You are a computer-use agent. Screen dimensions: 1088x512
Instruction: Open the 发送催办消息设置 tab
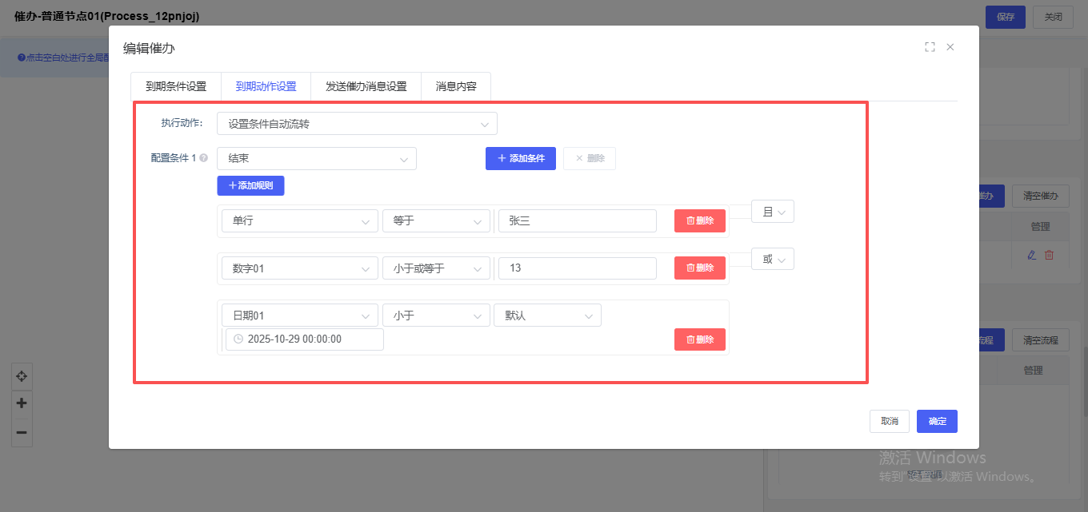[x=366, y=86]
